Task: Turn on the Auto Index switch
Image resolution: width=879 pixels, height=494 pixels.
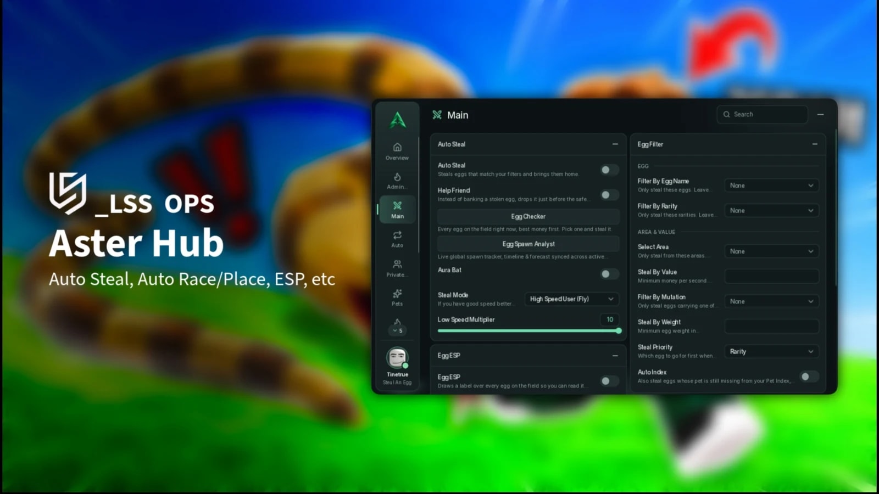Action: point(809,377)
